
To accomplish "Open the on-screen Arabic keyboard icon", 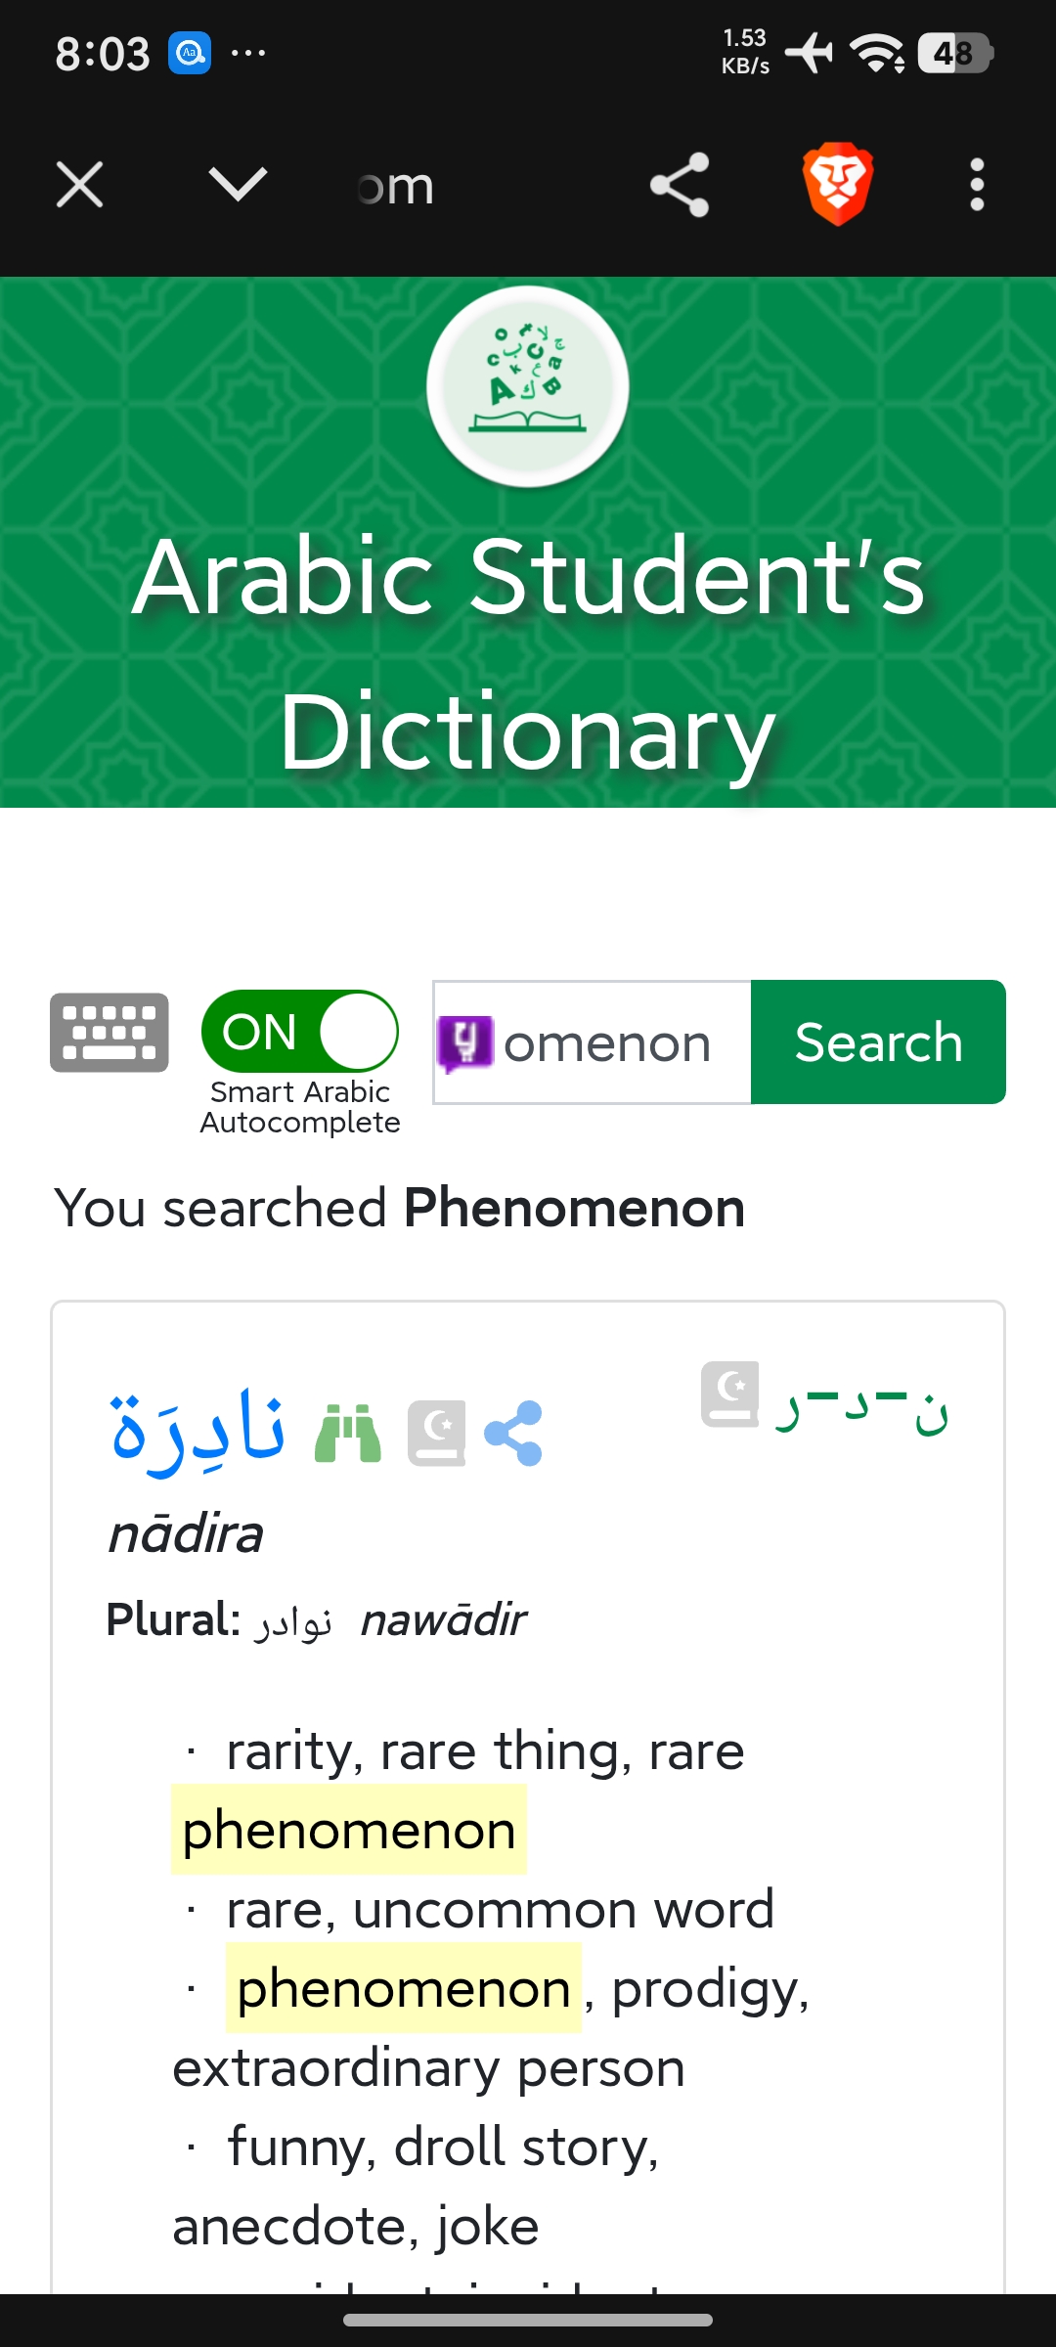I will click(x=110, y=1033).
